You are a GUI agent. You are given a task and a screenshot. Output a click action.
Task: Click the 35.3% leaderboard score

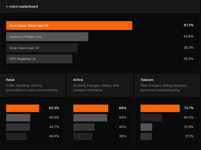[x=188, y=59]
